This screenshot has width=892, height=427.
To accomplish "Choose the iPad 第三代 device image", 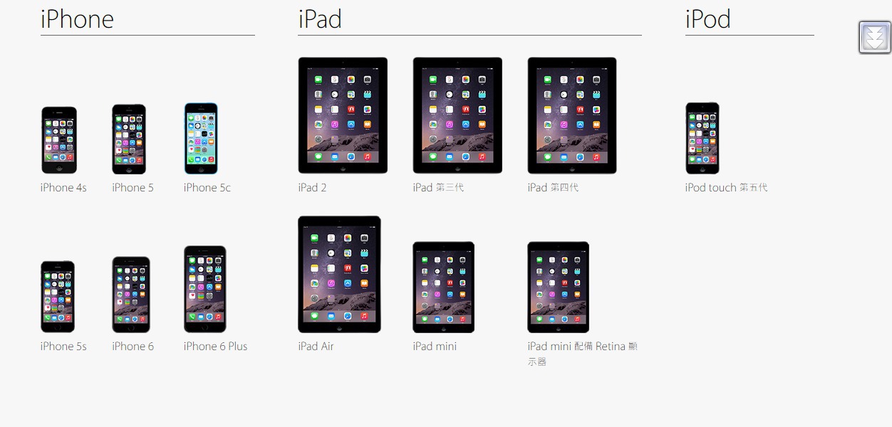I will pos(457,115).
